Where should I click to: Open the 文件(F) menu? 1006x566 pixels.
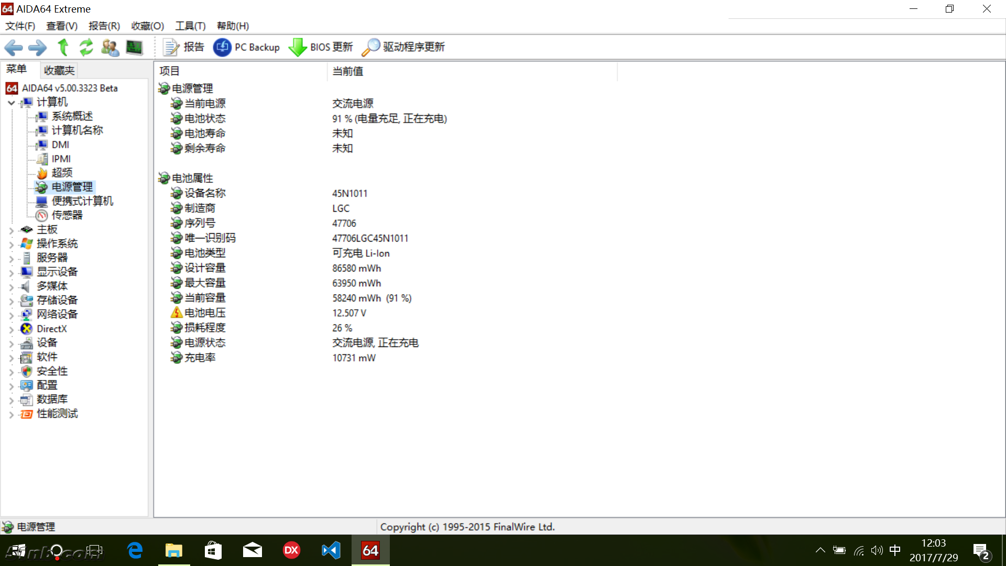pos(20,26)
